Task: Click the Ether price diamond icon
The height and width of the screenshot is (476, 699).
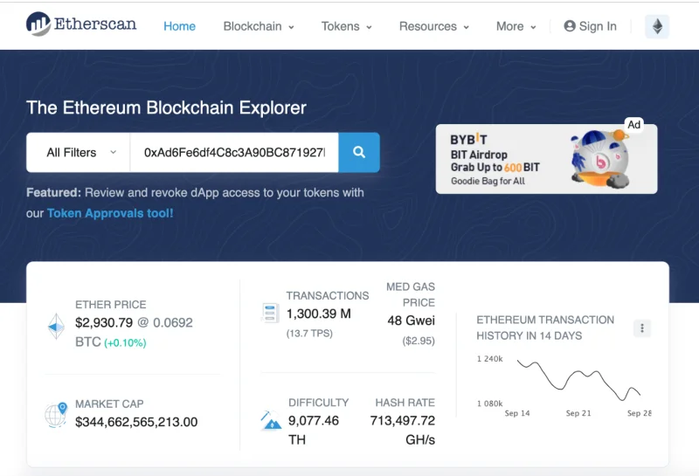Action: tap(56, 327)
